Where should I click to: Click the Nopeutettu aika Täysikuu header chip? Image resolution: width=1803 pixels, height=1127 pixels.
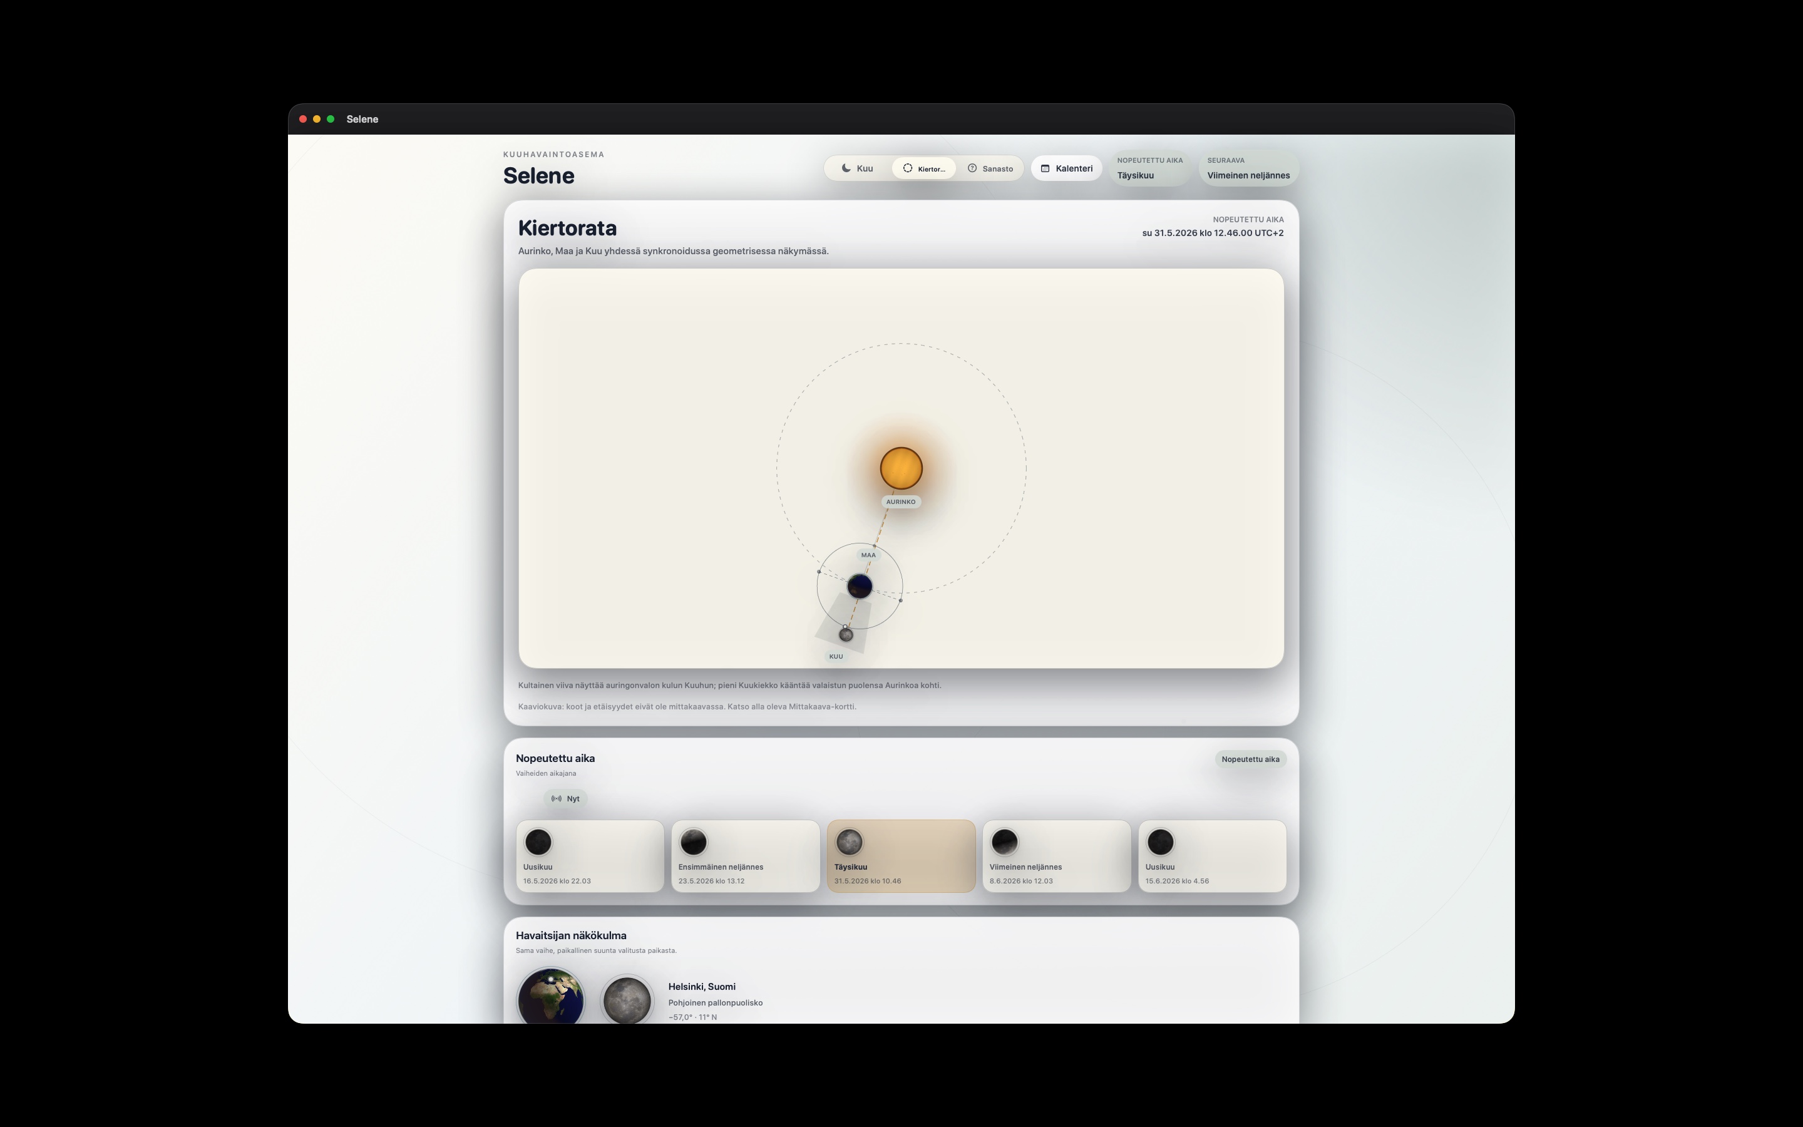[x=1149, y=168]
